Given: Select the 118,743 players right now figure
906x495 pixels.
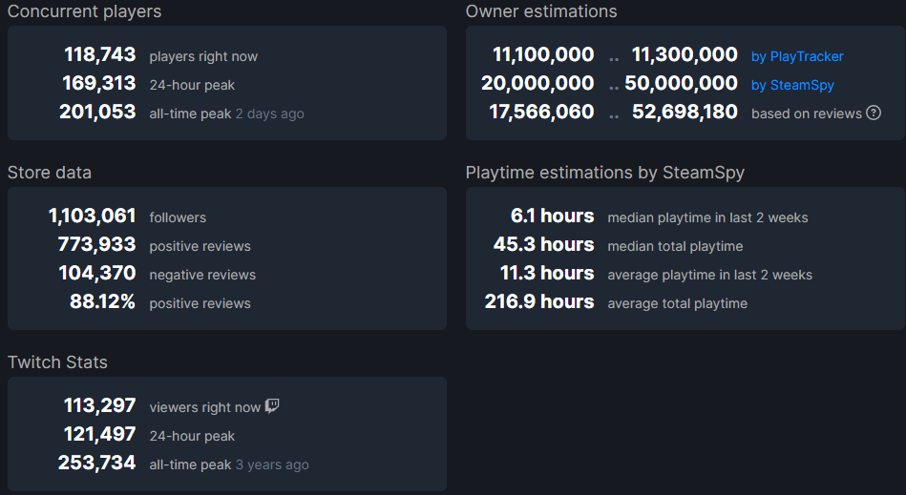Looking at the screenshot, I should pos(100,54).
